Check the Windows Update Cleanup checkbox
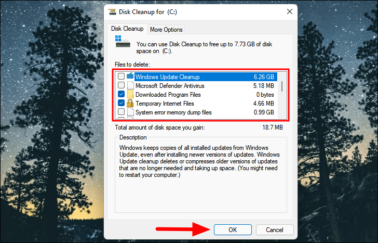 click(121, 76)
